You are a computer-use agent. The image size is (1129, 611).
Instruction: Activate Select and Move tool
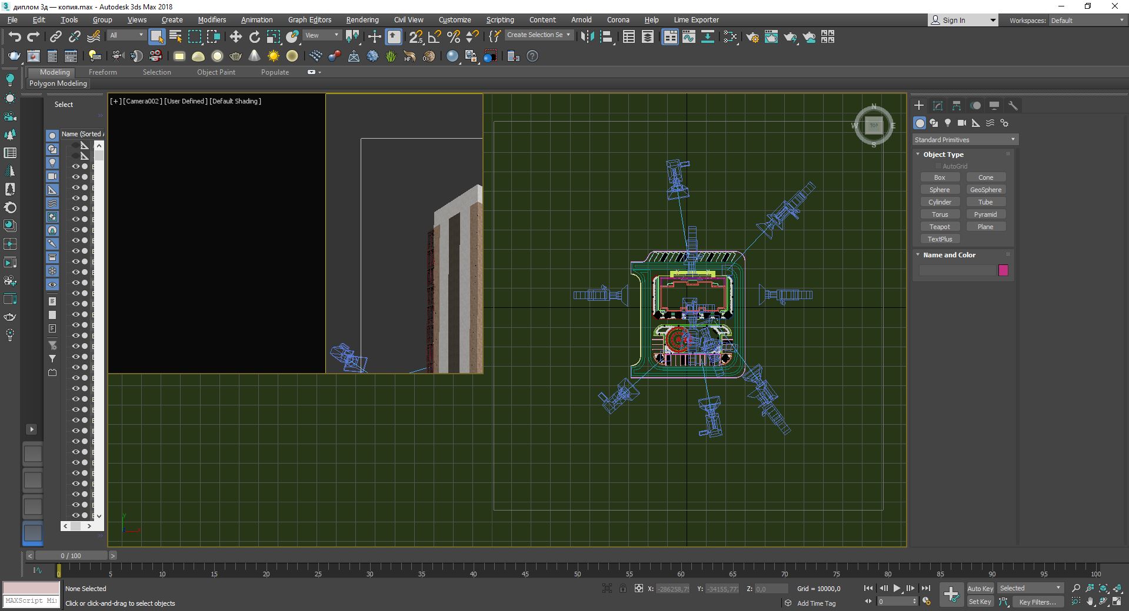pos(236,37)
